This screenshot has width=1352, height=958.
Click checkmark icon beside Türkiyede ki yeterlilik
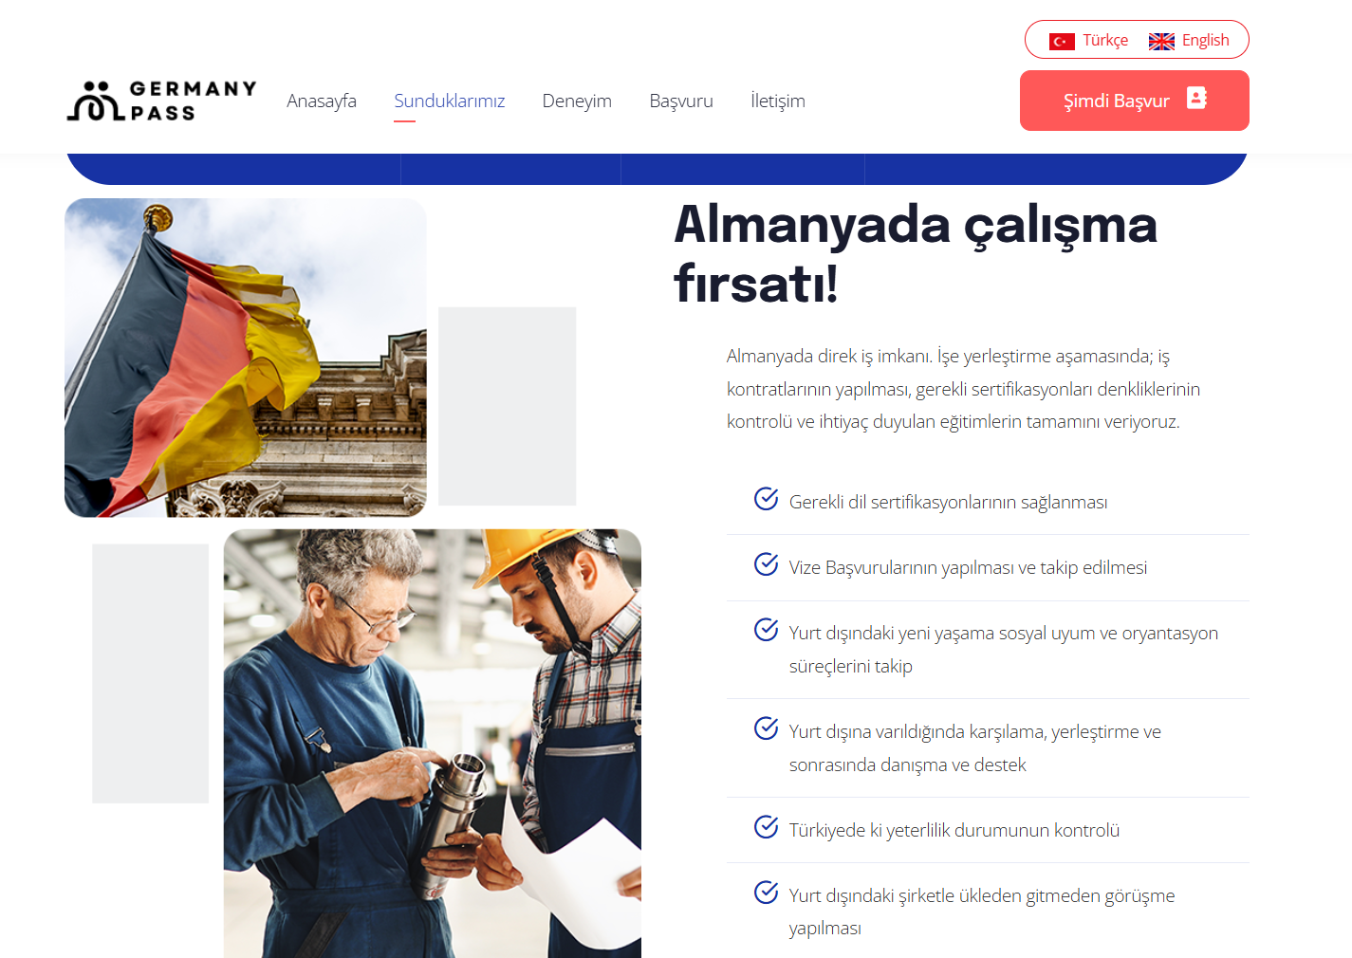pos(766,826)
